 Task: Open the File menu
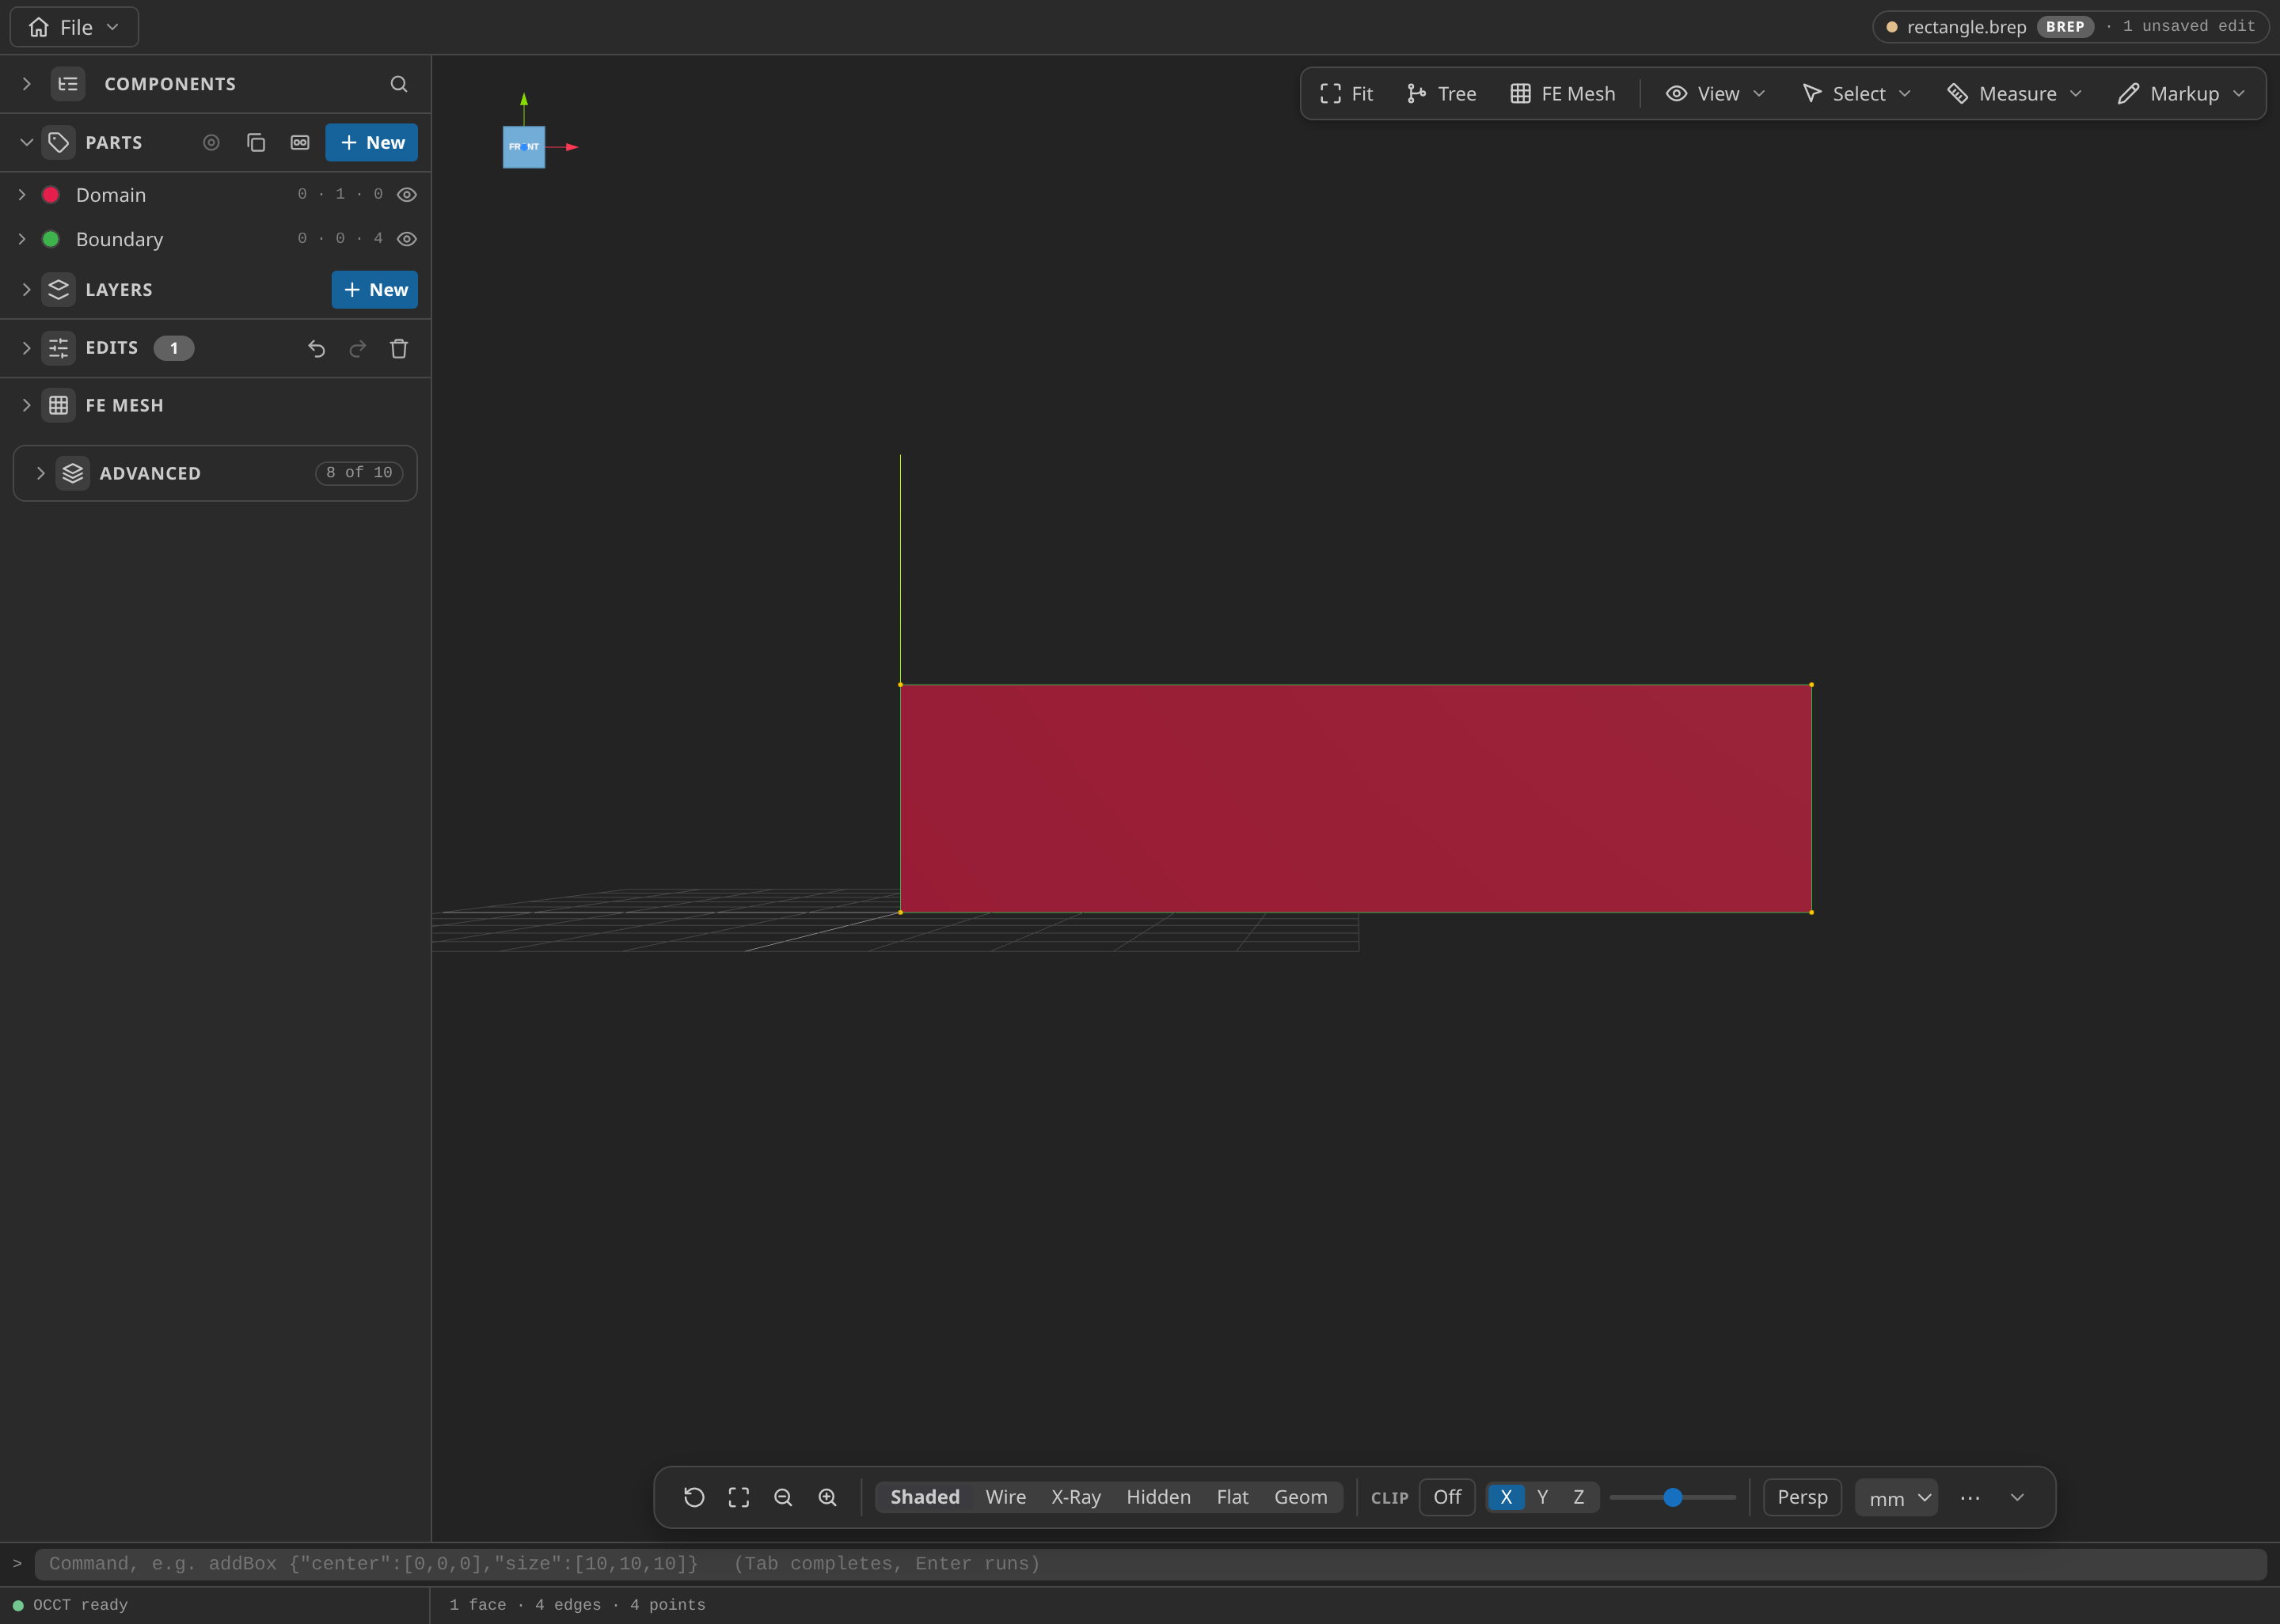74,27
